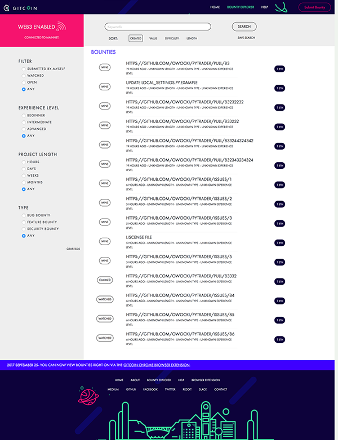The height and width of the screenshot is (440, 338).
Task: Open Help in top navigation
Action: click(x=264, y=7)
